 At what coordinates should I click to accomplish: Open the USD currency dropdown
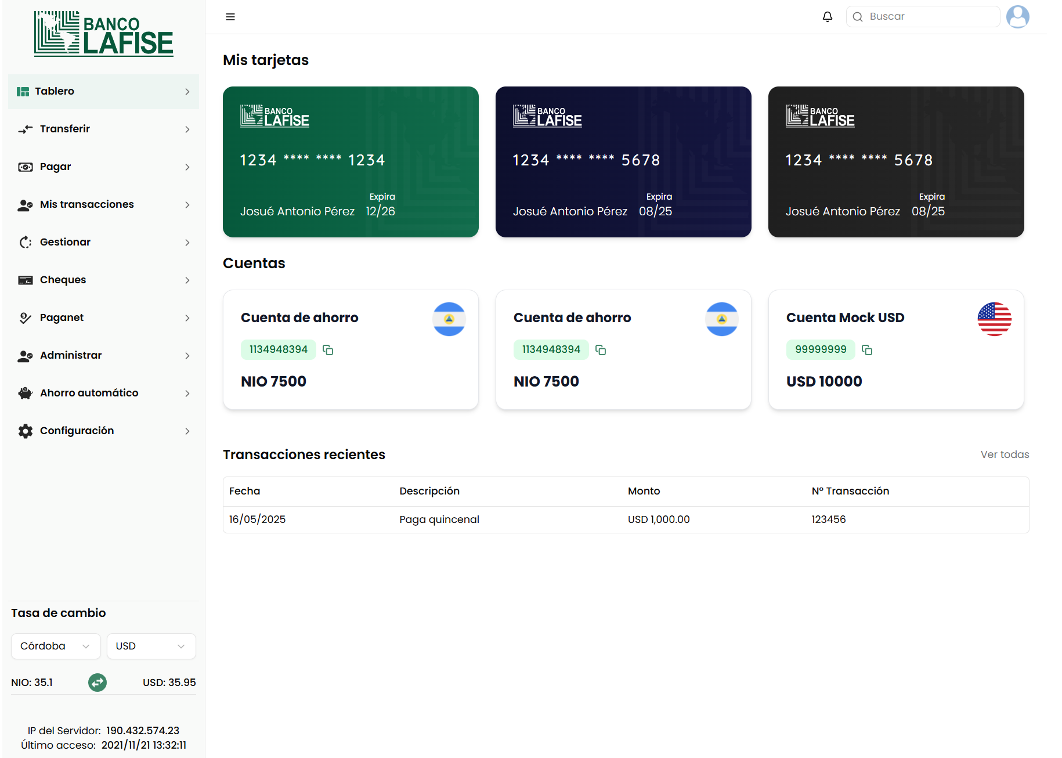pyautogui.click(x=151, y=646)
